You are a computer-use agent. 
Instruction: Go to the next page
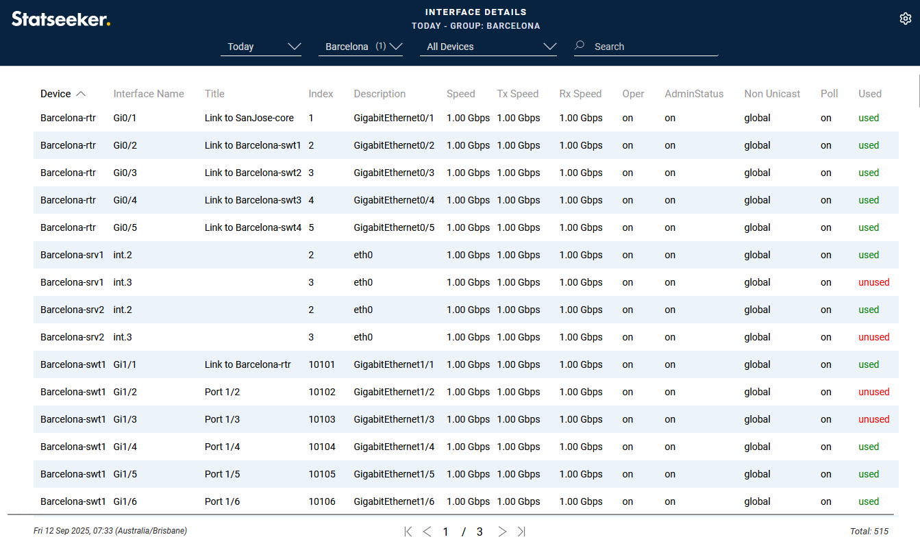click(502, 532)
